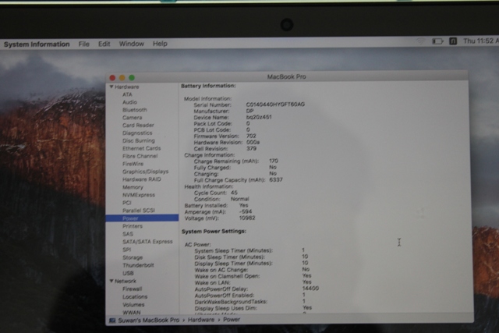
Task: Select Printers in the sidebar
Action: 133,226
